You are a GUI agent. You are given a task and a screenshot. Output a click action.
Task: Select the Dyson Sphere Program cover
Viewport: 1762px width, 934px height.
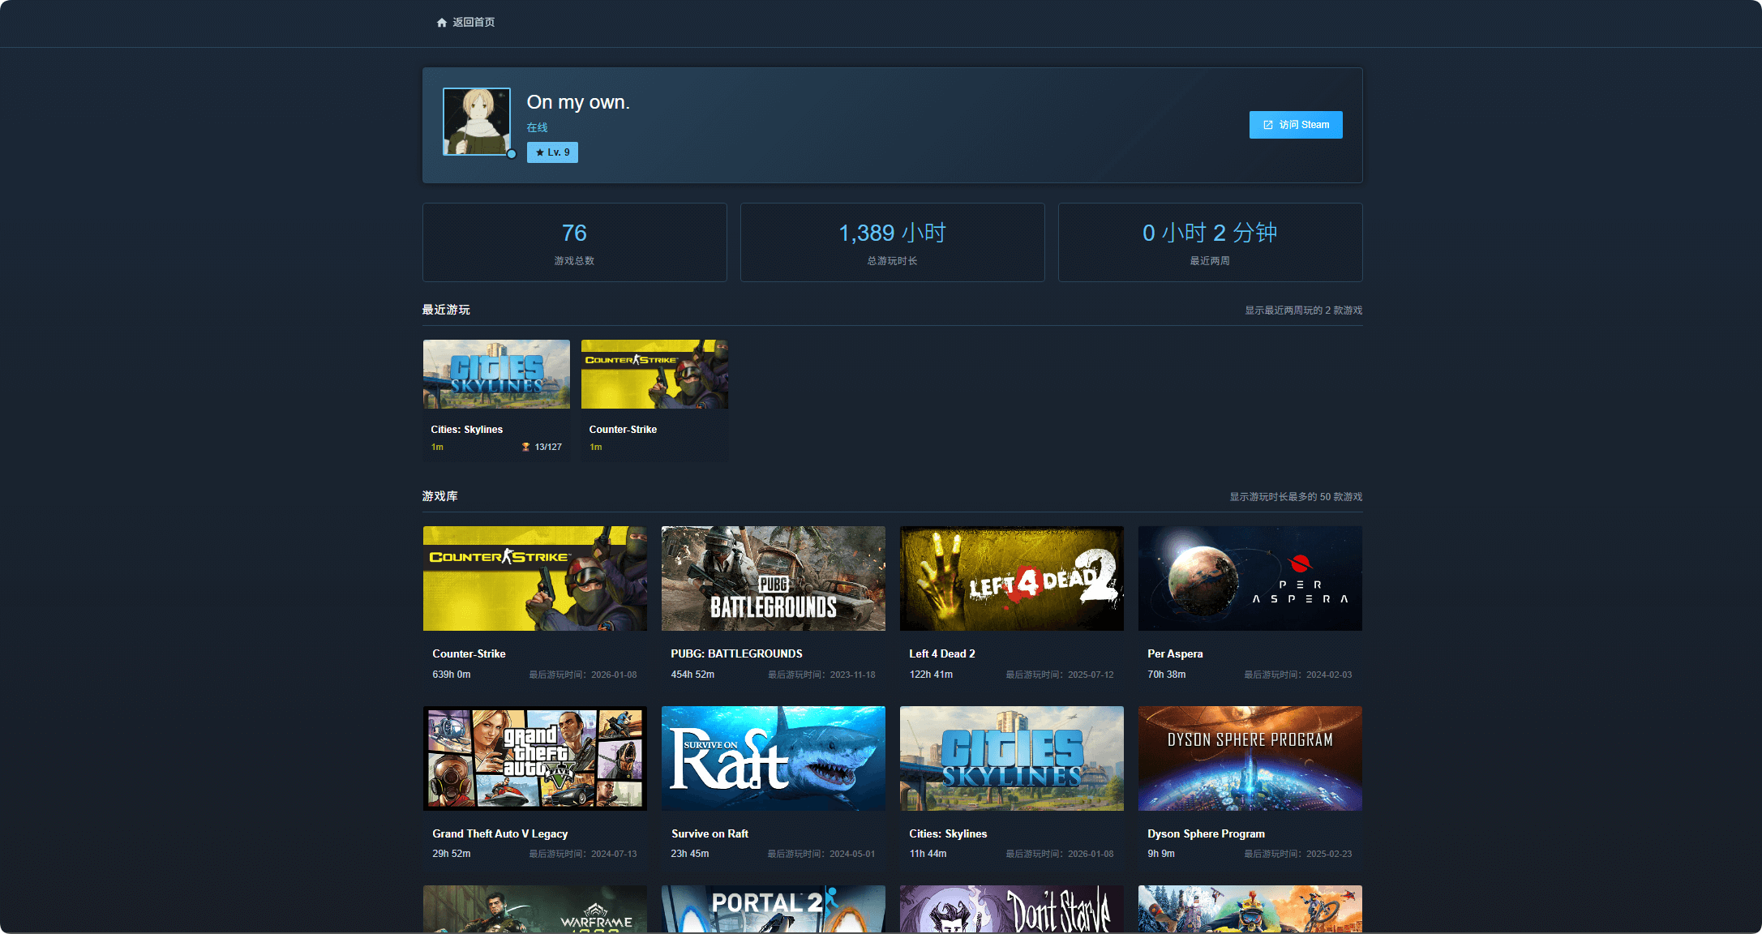(x=1250, y=758)
